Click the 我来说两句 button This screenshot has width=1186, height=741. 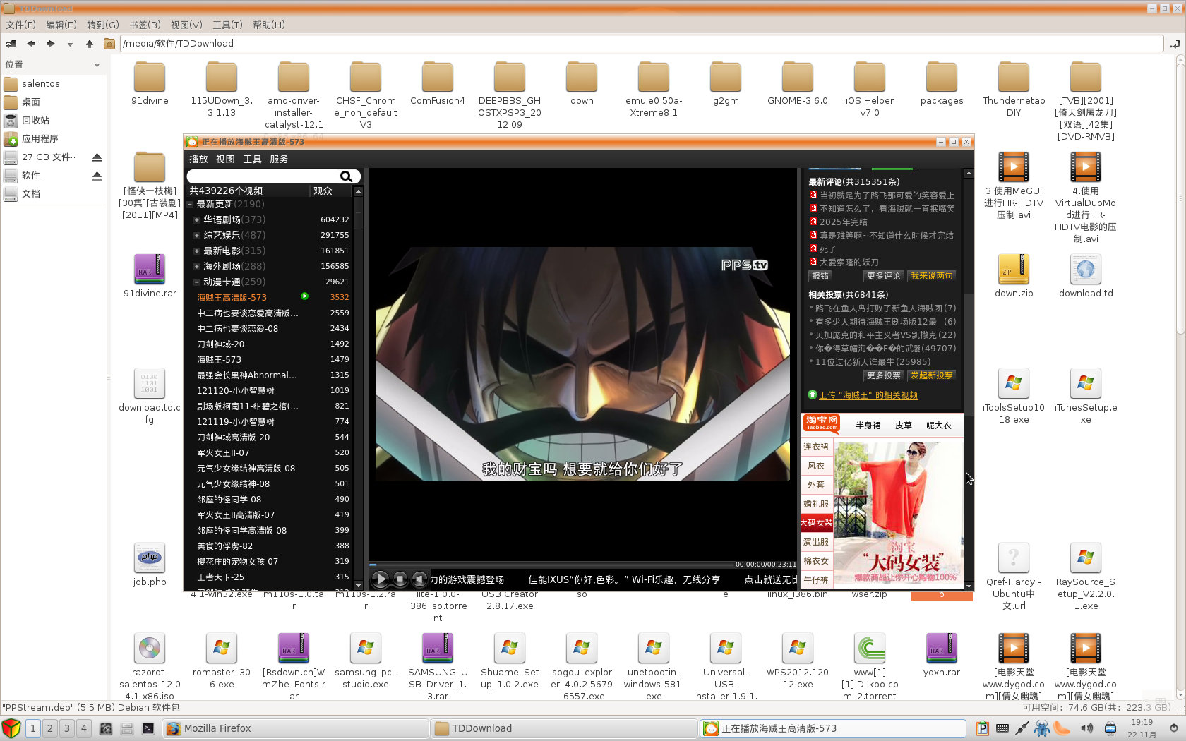coord(932,276)
